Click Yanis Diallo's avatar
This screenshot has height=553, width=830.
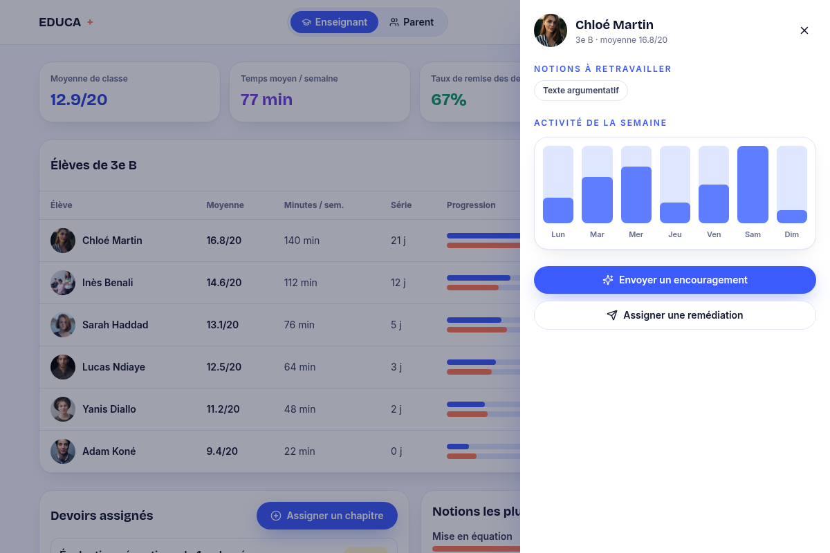[x=63, y=409]
